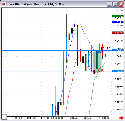Click the window title S.WYNN Wynn Resorts
This screenshot has height=121, width=125.
point(35,4)
